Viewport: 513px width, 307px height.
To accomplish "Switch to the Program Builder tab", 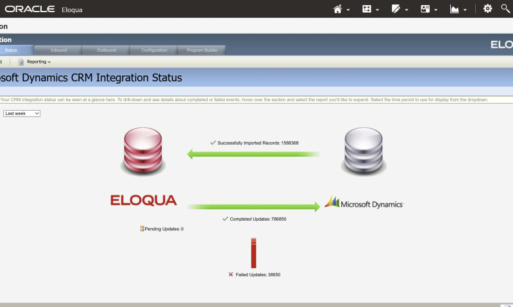I will [202, 51].
